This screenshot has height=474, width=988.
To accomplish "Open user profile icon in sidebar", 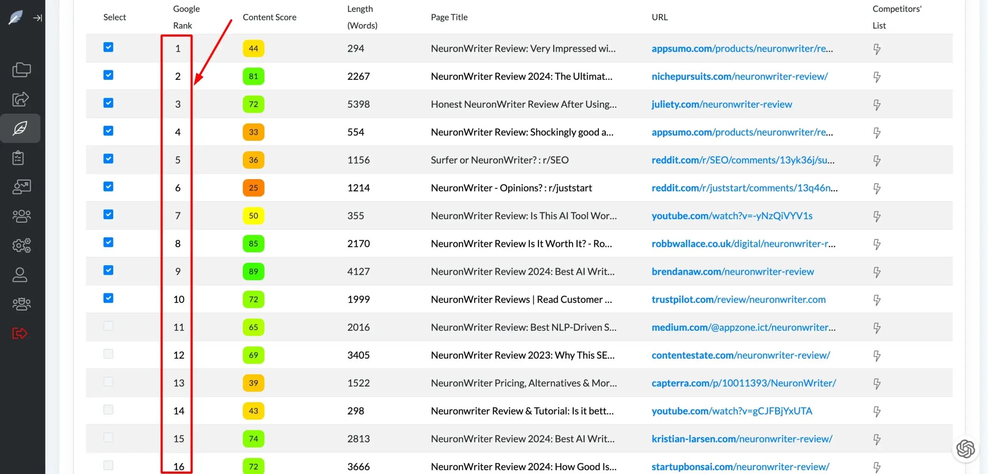I will coord(20,275).
